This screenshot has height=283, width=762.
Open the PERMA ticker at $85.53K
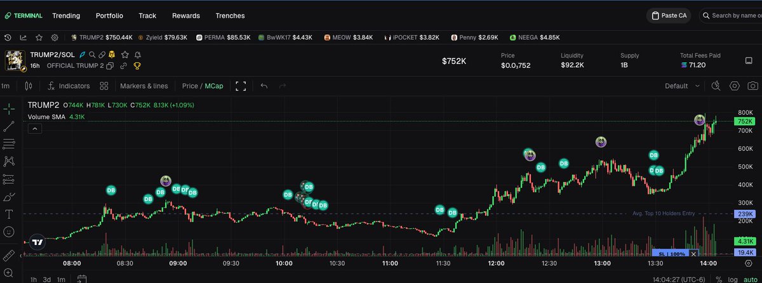click(x=223, y=37)
